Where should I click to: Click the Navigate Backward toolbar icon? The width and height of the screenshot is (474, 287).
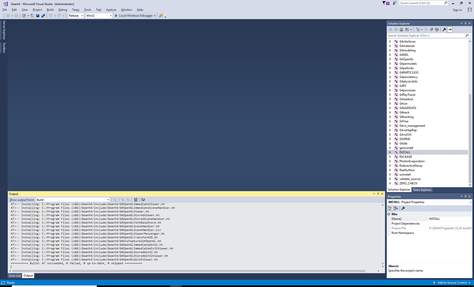[8, 16]
